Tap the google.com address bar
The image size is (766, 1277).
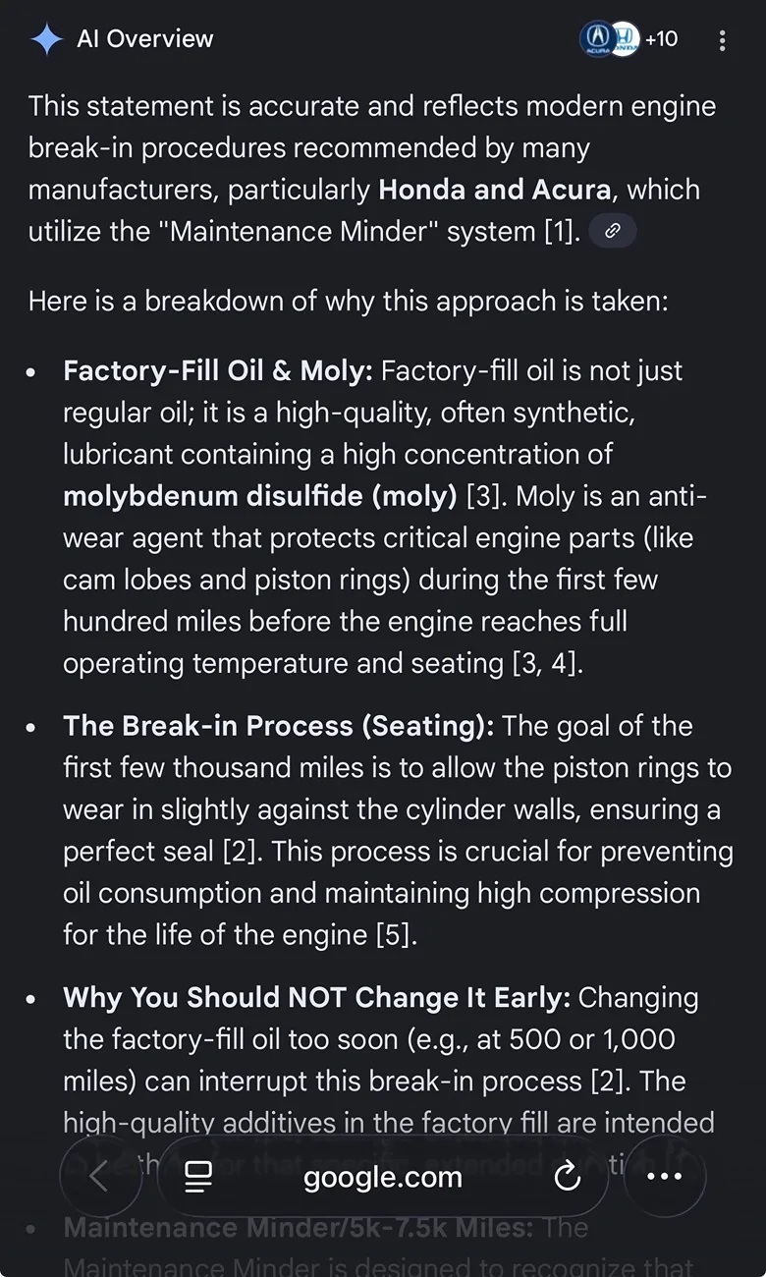point(383,1177)
